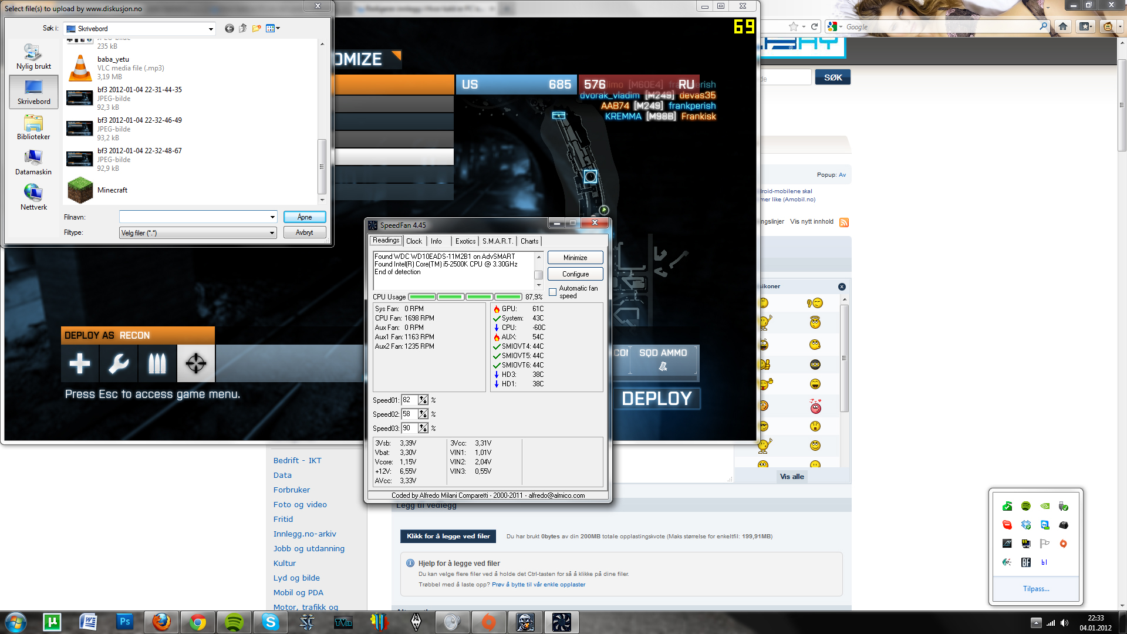1127x634 pixels.
Task: Select Nettverk in places sidebar
Action: 33,198
